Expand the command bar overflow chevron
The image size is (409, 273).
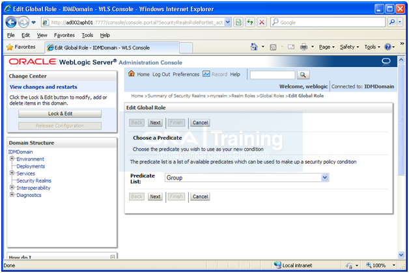click(x=402, y=44)
